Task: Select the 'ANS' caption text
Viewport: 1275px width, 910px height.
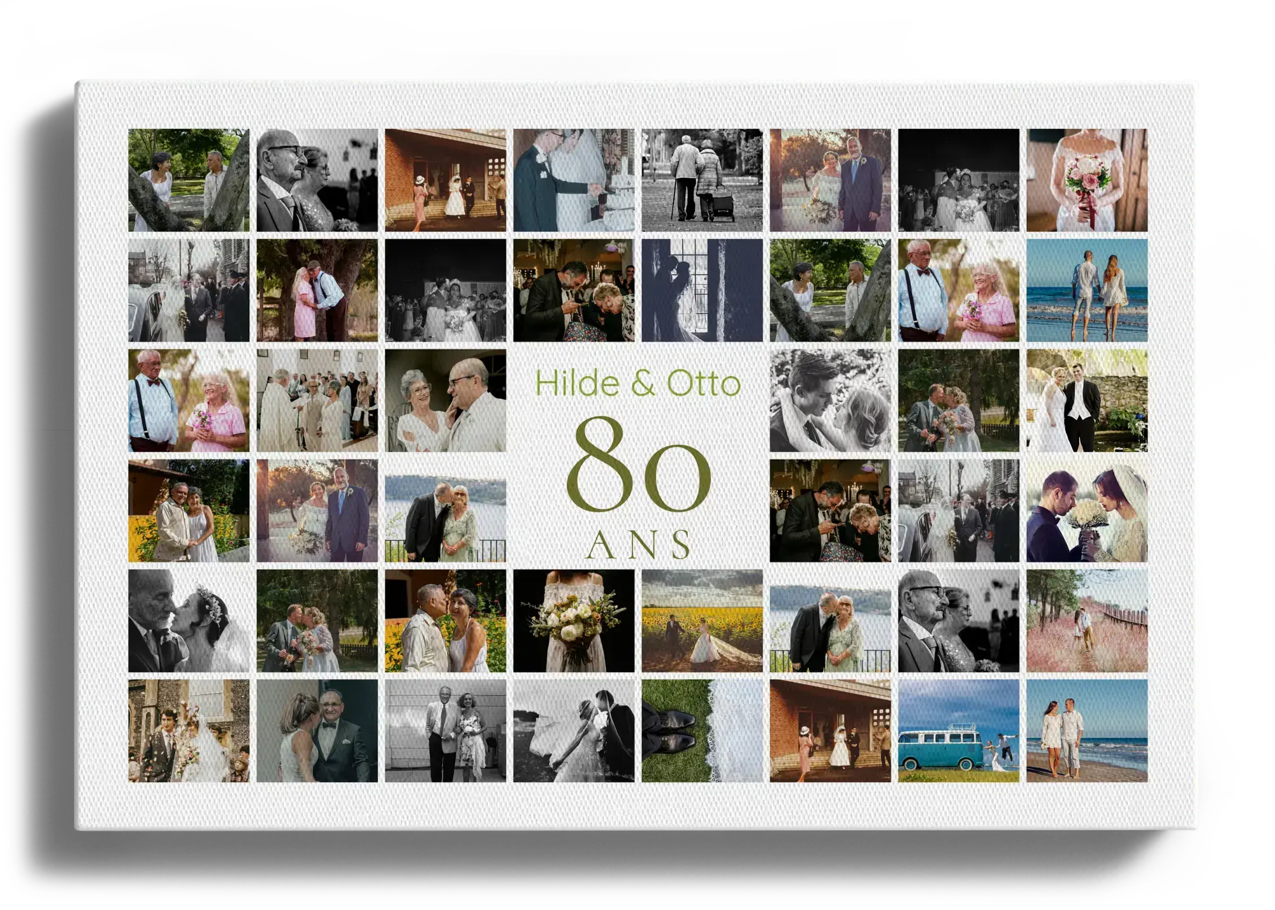Action: (637, 545)
